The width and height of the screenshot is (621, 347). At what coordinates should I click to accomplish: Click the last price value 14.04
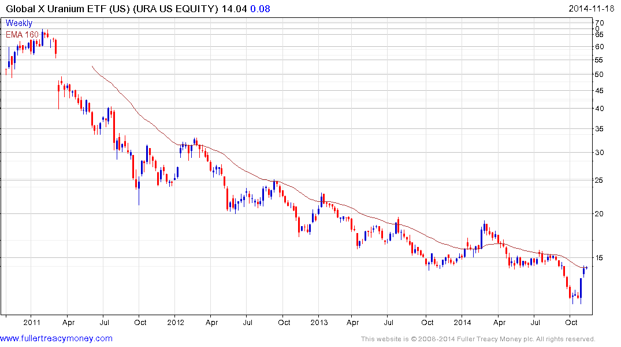(235, 9)
